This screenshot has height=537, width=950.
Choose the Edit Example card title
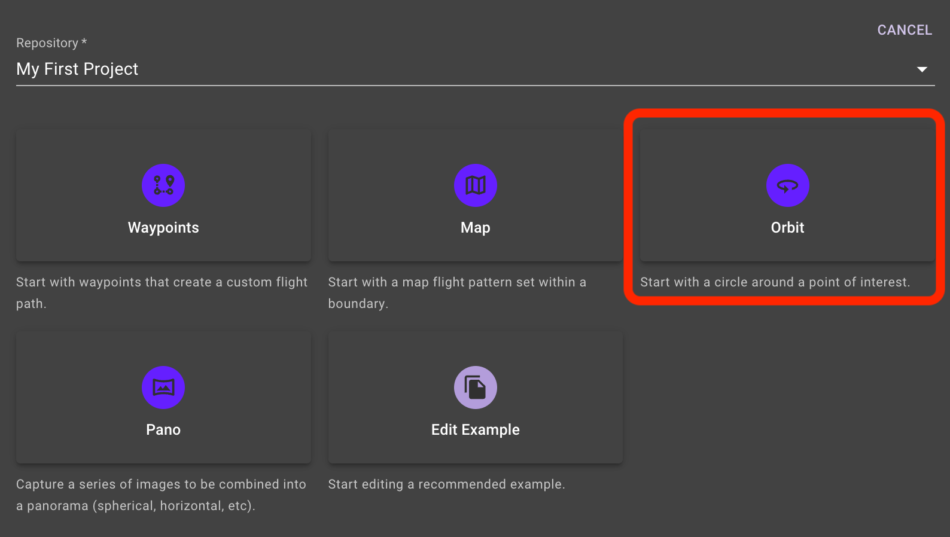476,430
